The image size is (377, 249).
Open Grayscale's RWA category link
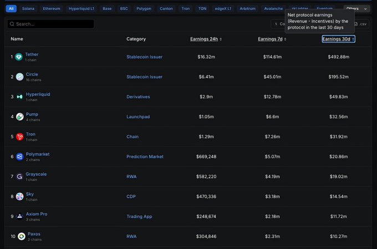coord(131,177)
